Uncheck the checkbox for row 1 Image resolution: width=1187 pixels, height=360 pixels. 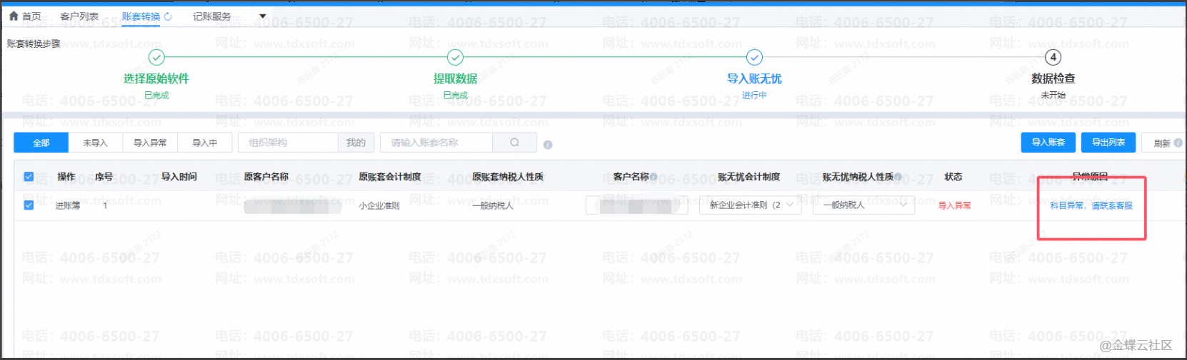[29, 205]
